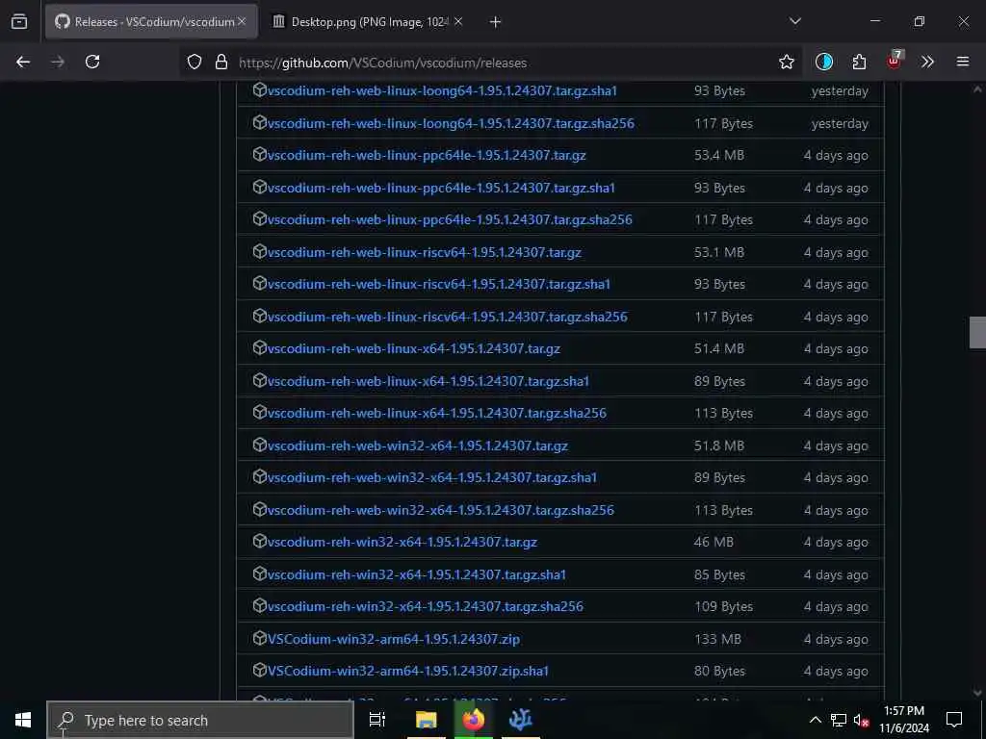The height and width of the screenshot is (739, 986).
Task: Click package icon beside VSCodium-win32-arm64 zip
Action: pos(259,638)
